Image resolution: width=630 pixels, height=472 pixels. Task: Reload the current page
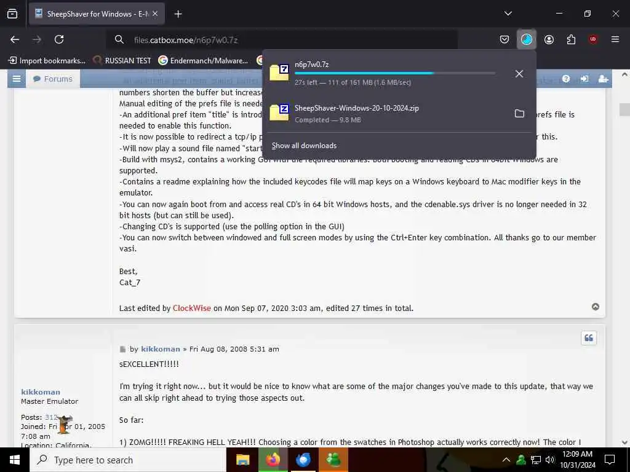pos(59,39)
